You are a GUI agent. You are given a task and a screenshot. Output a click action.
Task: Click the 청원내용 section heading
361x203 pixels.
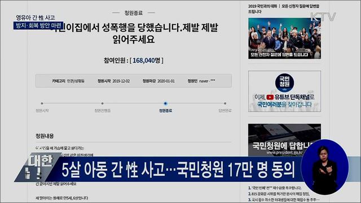pos(45,136)
